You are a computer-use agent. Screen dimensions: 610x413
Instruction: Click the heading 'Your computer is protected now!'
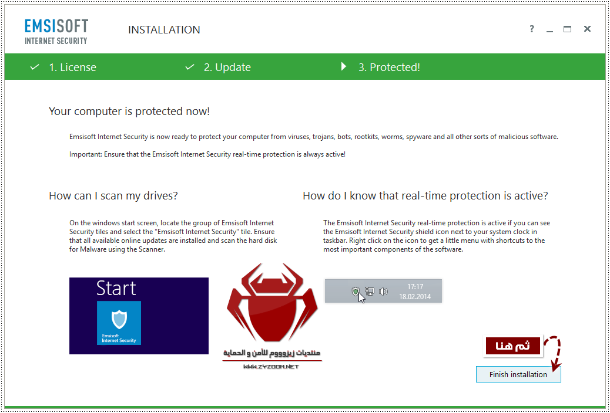(x=129, y=111)
